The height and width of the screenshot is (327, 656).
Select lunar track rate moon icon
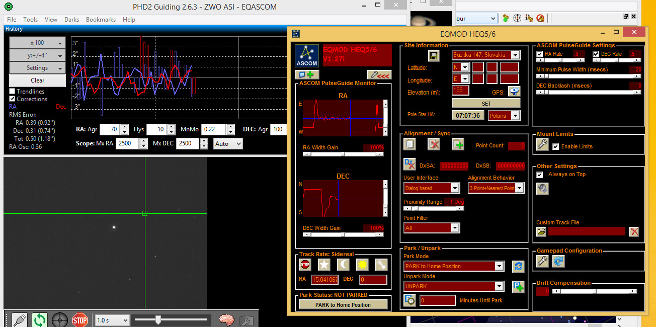coord(343,264)
